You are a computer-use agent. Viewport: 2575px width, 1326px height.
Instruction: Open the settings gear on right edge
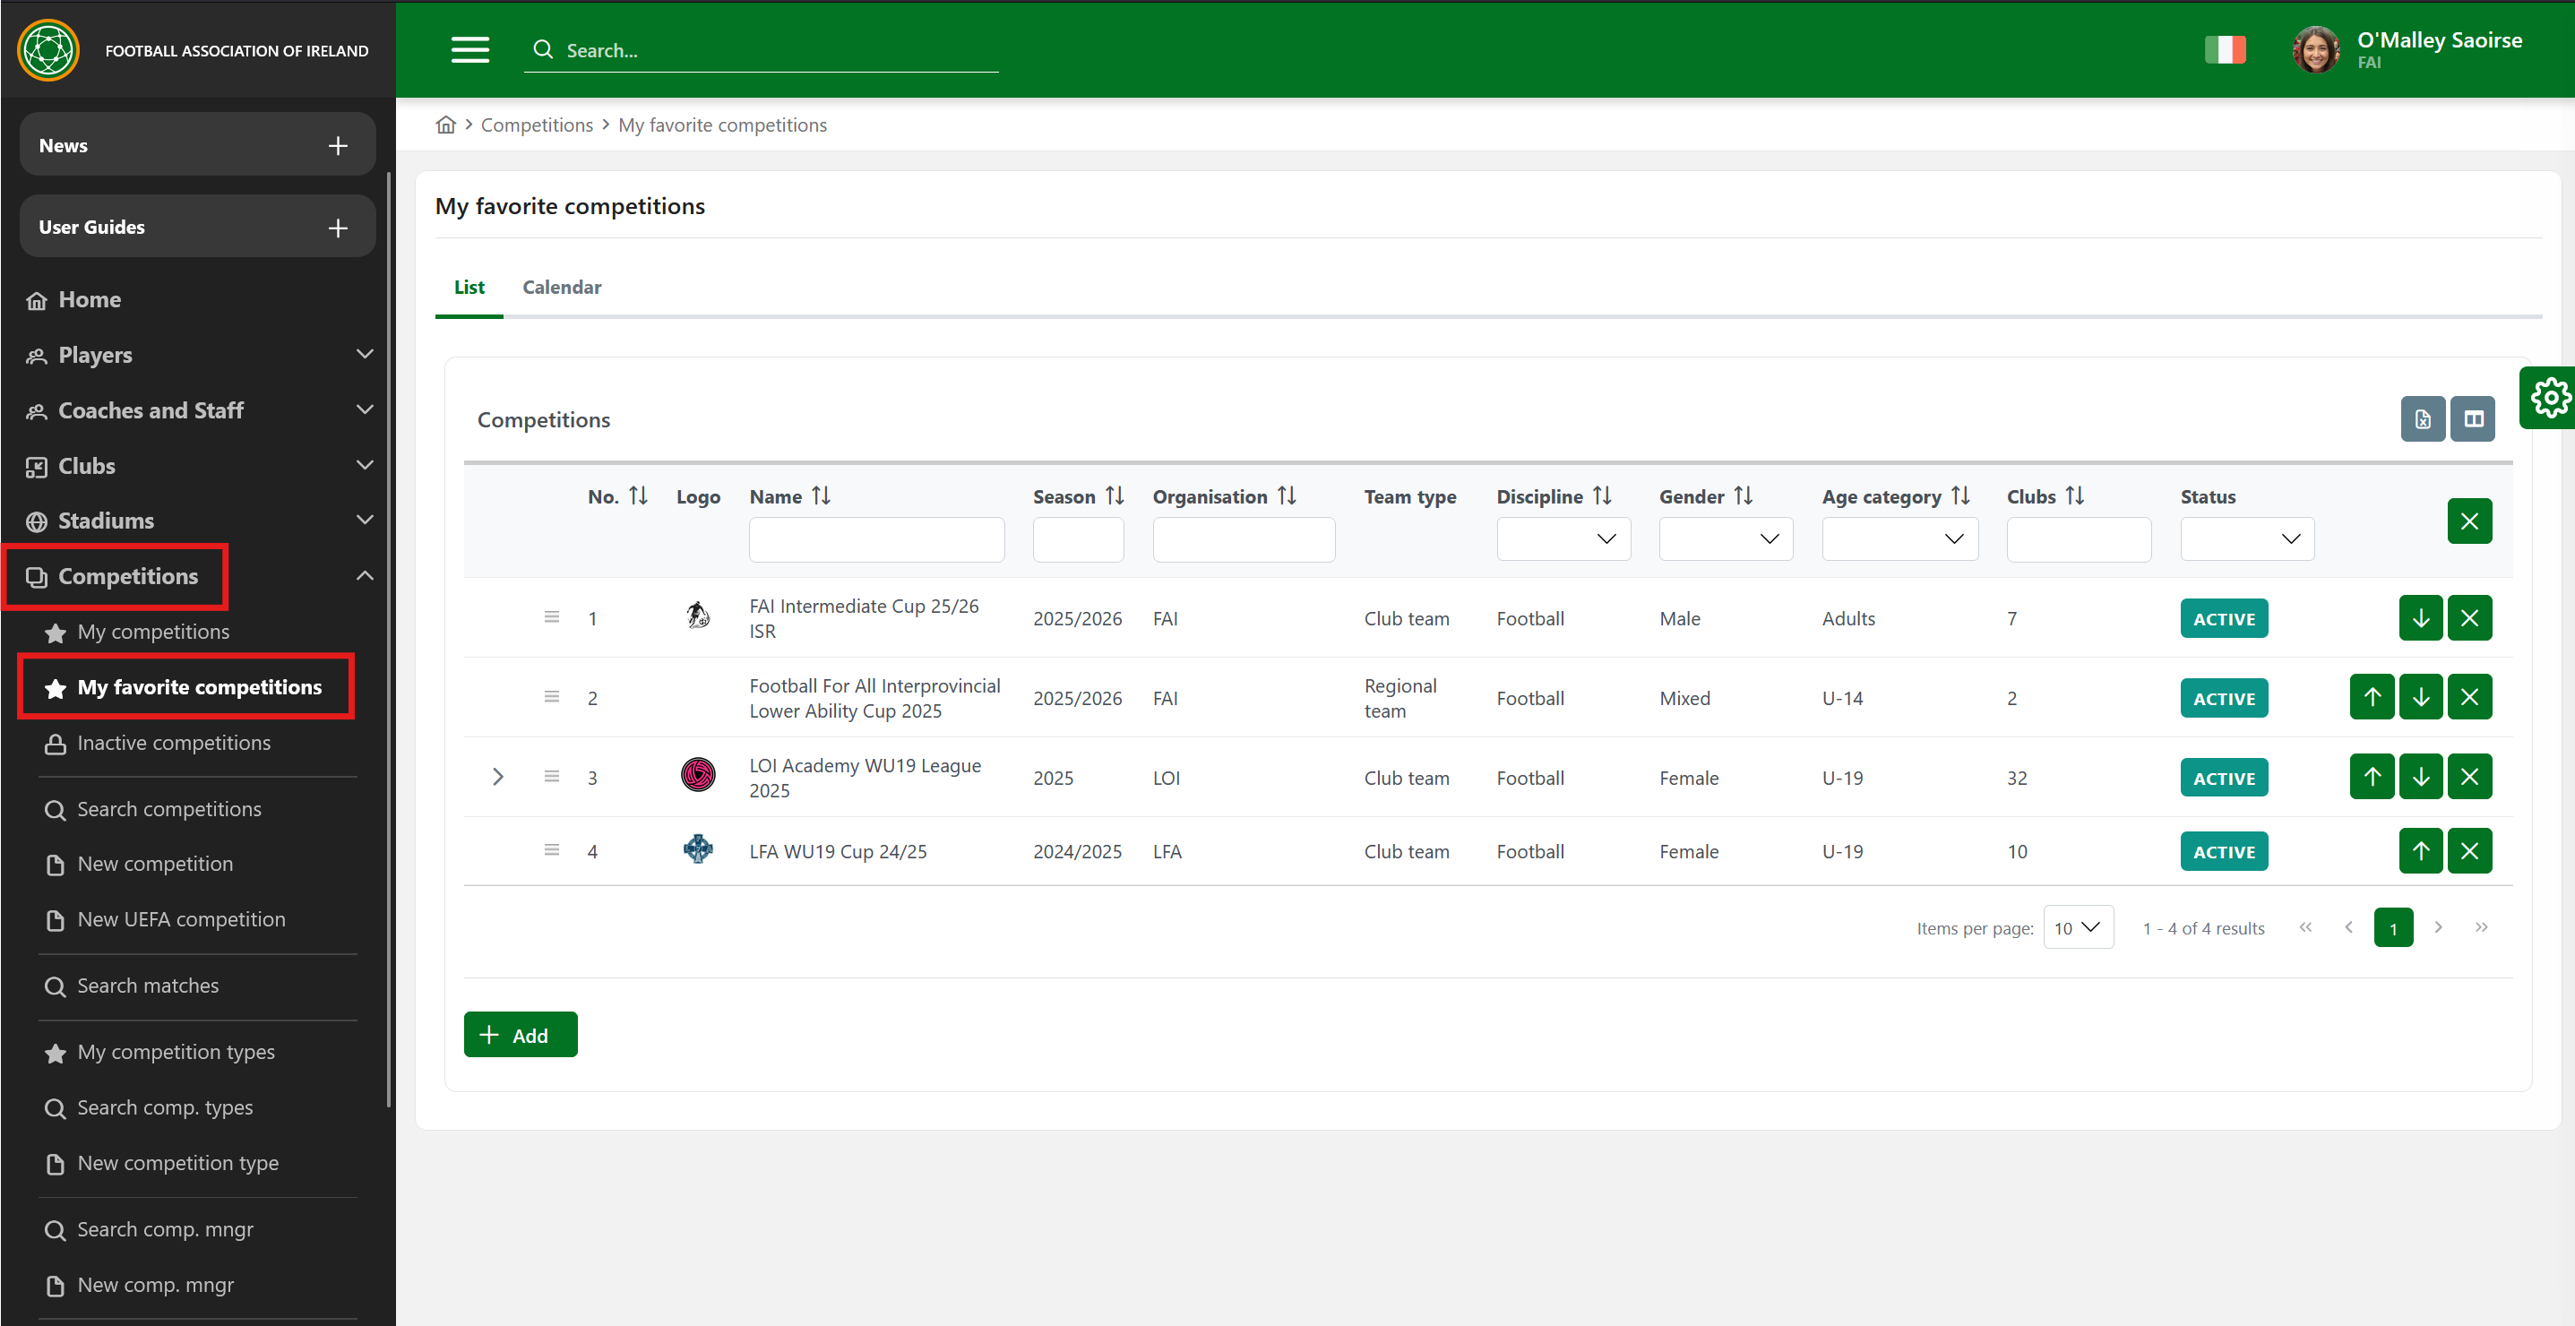(2549, 398)
